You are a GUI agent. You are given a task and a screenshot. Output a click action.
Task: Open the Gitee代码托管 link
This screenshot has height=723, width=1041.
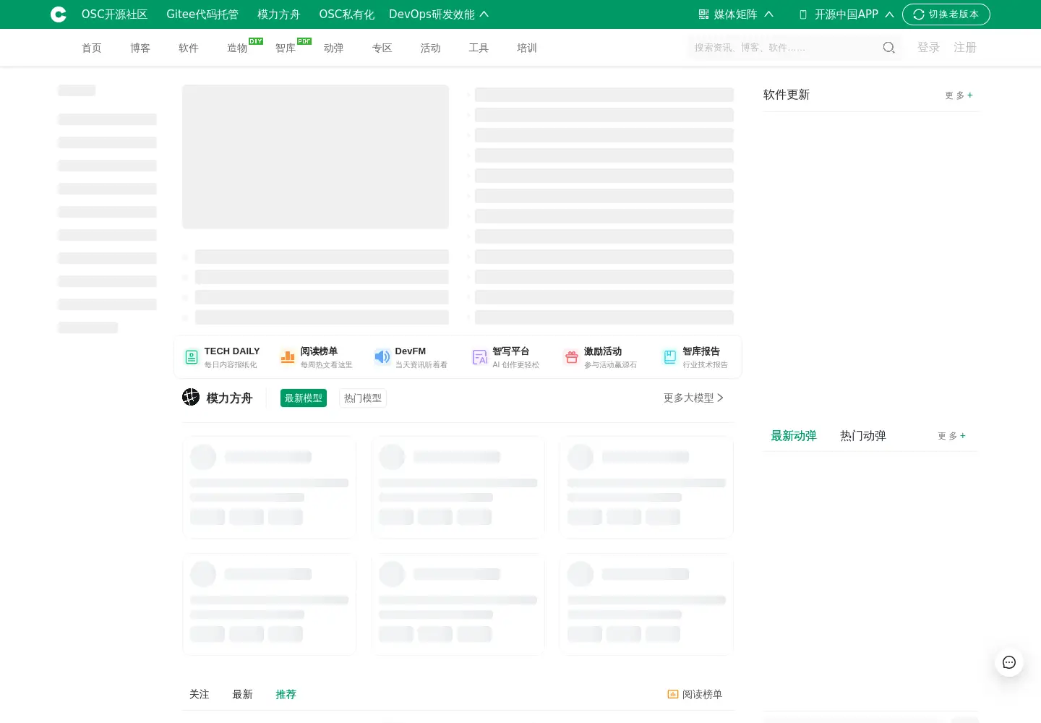[202, 14]
